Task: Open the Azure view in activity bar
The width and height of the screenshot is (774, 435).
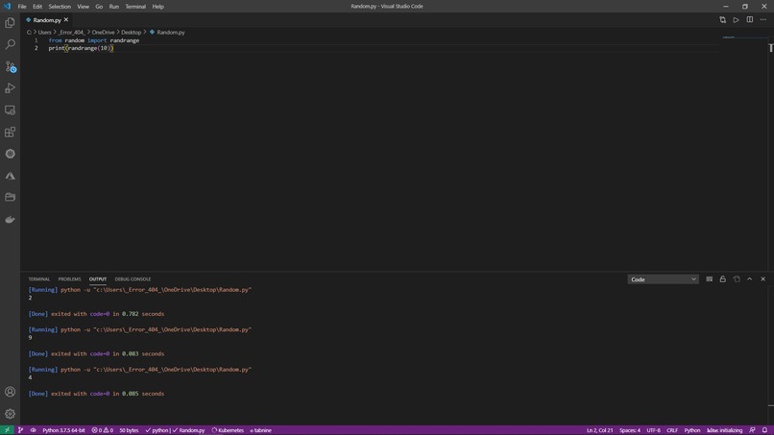Action: 10,176
